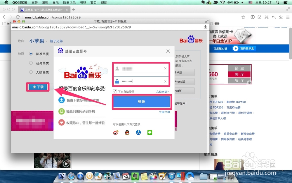
Task: Toggle the 下次自动登录 checkbox
Action: 115,91
